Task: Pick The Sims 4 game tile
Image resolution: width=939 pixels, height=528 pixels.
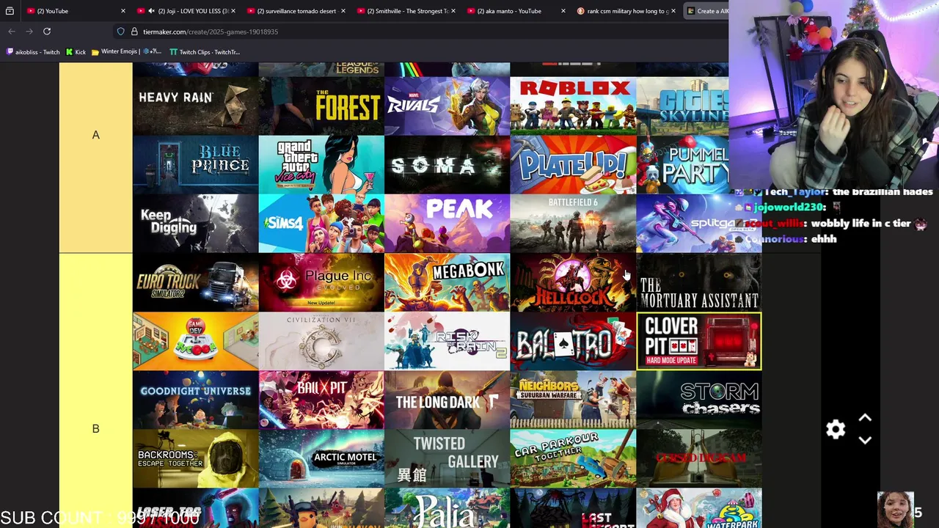Action: click(321, 224)
